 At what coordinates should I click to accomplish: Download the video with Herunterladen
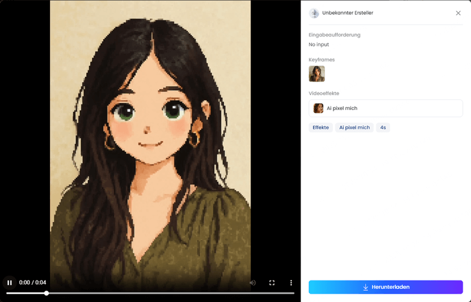[386, 287]
